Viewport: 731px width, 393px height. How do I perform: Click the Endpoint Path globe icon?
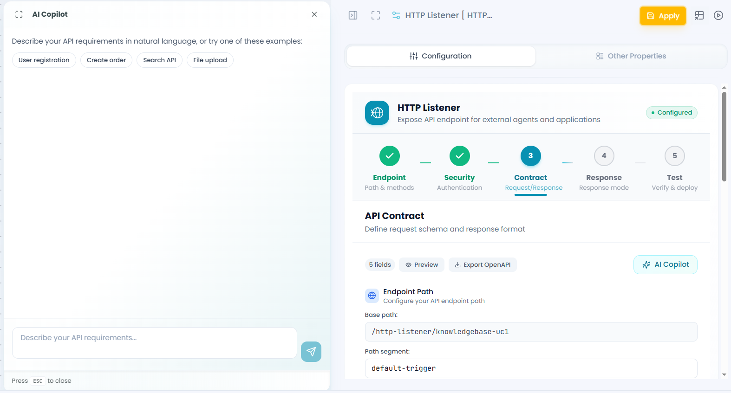(372, 296)
